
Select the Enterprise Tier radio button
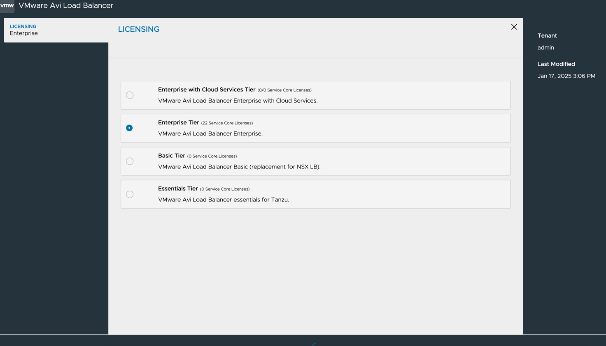[x=129, y=128]
